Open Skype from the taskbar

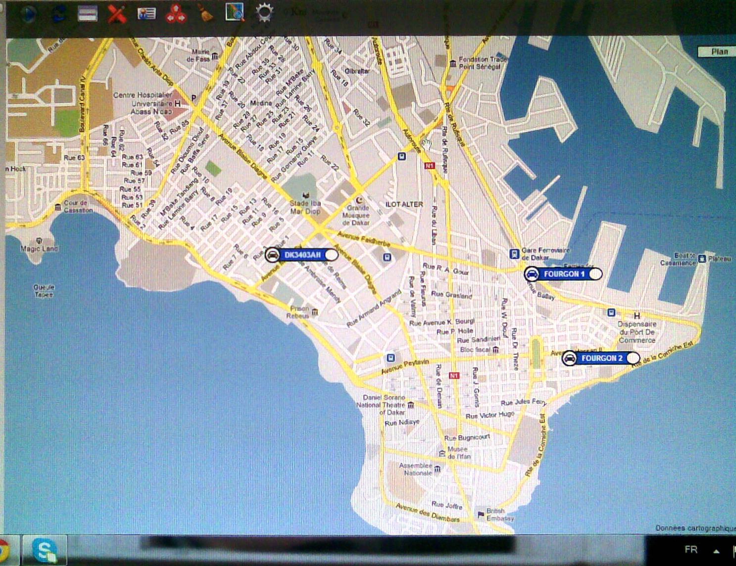pos(45,550)
